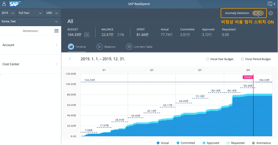
Task: Click the BALANCE value 22.67만
Action: (x=107, y=35)
